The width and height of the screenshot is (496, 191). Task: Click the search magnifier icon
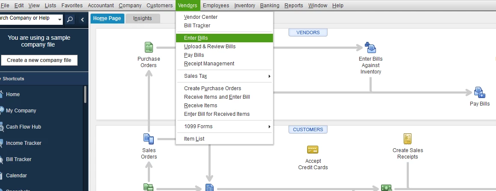[x=70, y=19]
